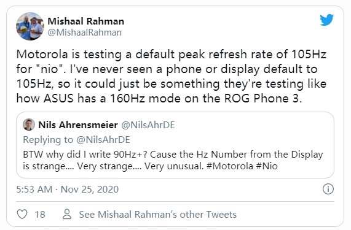Click the Nov 25, 2020 date
This screenshot has height=230, width=351.
tap(90, 190)
